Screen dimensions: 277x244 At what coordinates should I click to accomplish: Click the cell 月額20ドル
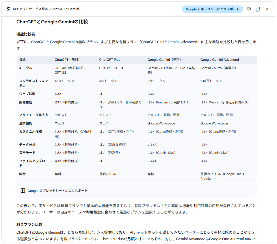tap(107, 174)
